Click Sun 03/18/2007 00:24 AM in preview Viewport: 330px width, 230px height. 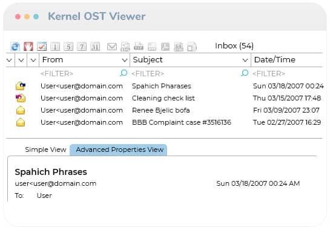click(x=258, y=183)
